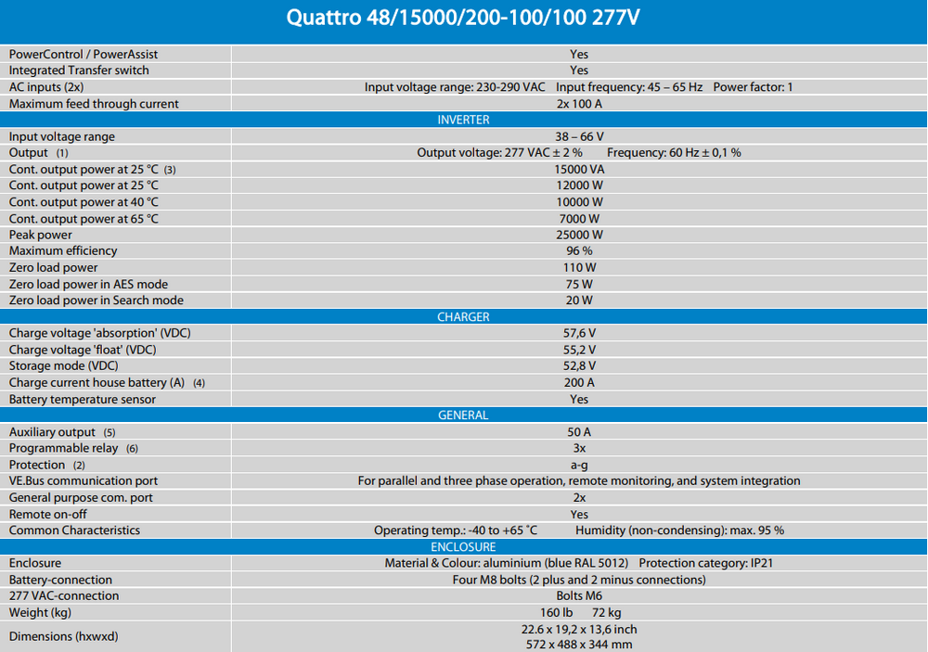The image size is (928, 652).
Task: Click 'Frequency: 60 Hz ± 0,1 %' text
Action: tap(674, 153)
